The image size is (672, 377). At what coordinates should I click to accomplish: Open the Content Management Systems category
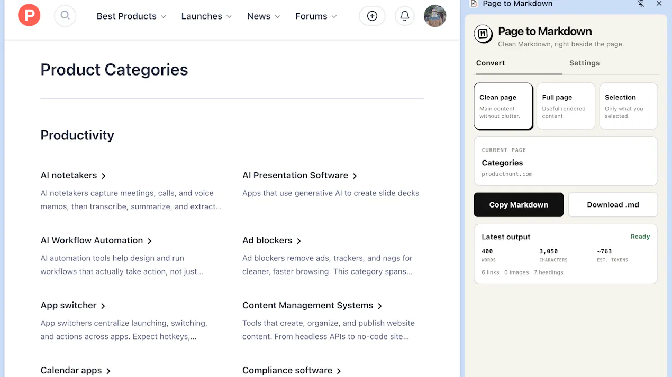click(x=312, y=305)
